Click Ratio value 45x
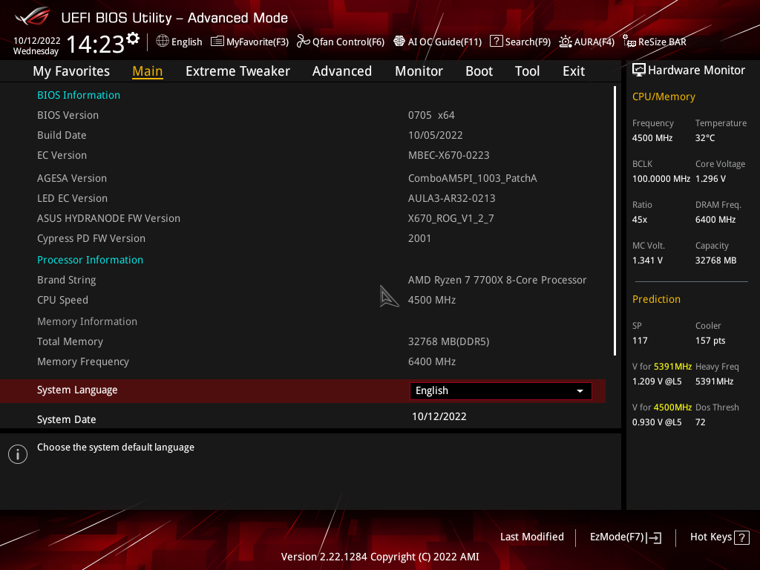760x570 pixels. click(640, 220)
